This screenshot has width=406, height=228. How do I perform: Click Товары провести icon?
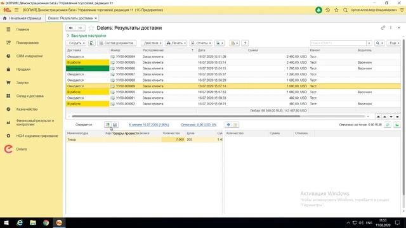coord(107,125)
